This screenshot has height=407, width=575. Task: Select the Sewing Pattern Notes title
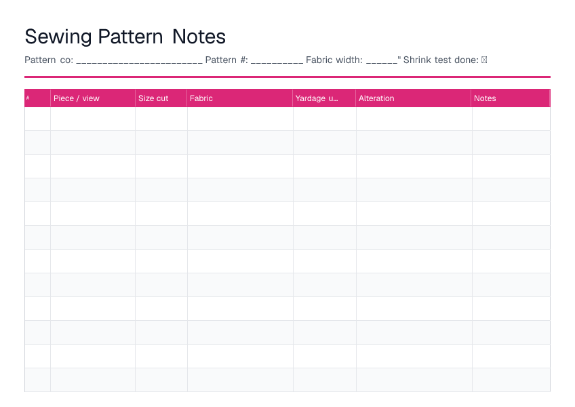(125, 37)
